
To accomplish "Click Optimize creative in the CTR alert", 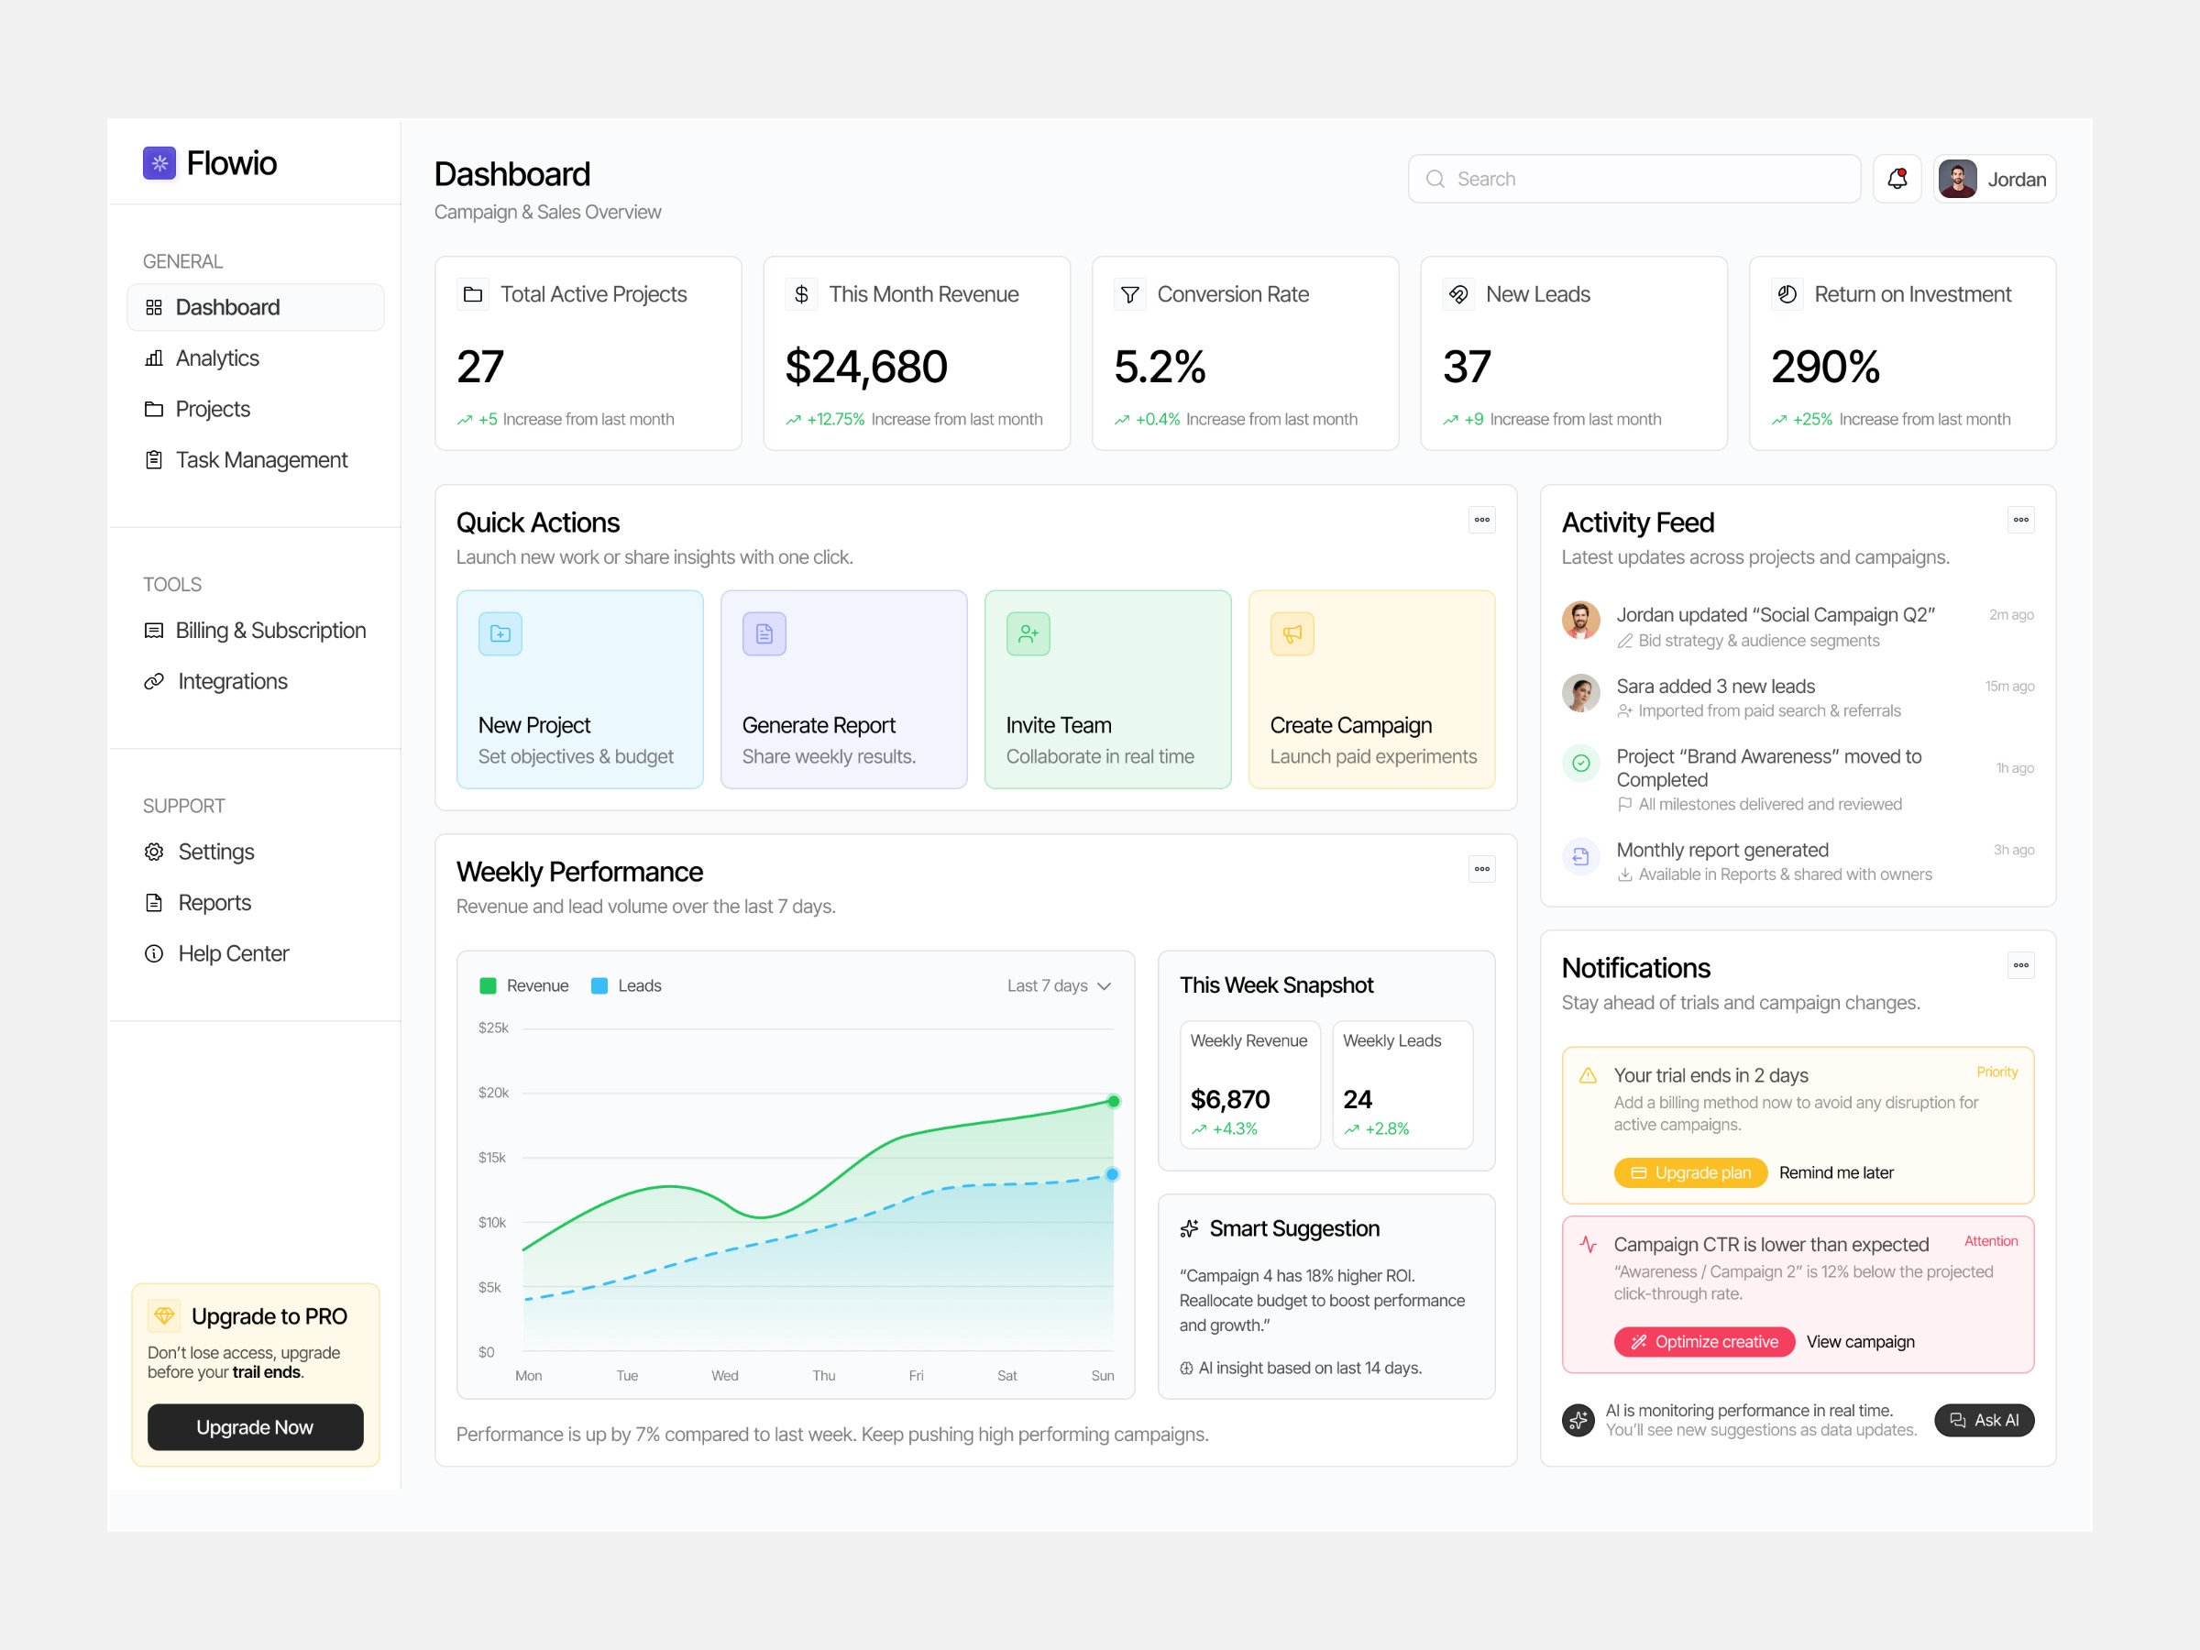I will point(1703,1341).
